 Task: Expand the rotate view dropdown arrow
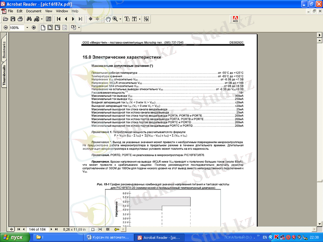point(79,28)
